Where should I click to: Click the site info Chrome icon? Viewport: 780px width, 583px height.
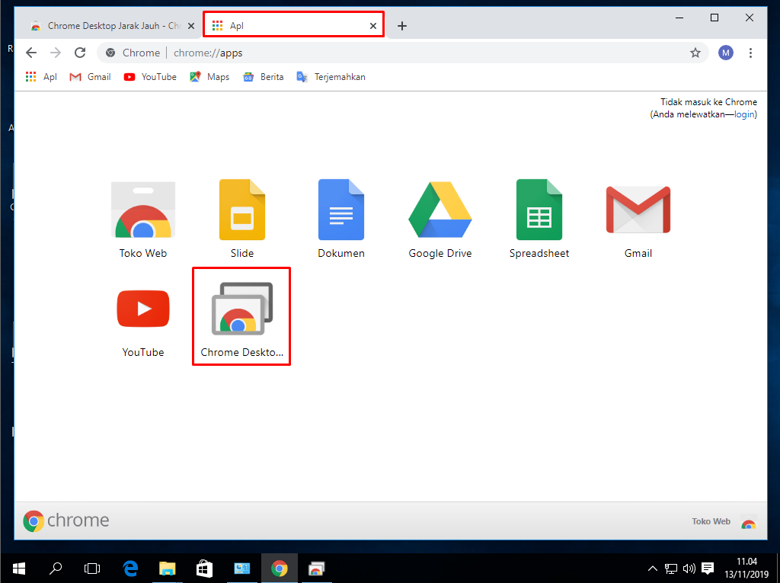(110, 53)
